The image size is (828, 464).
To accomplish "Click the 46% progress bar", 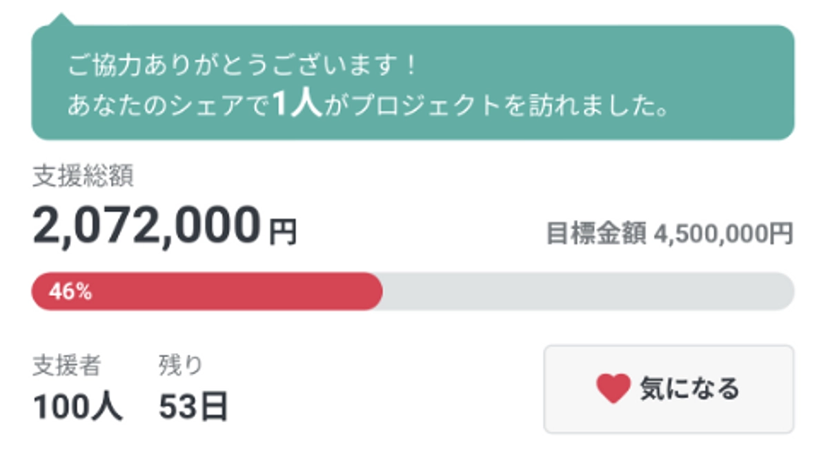I will point(207,292).
